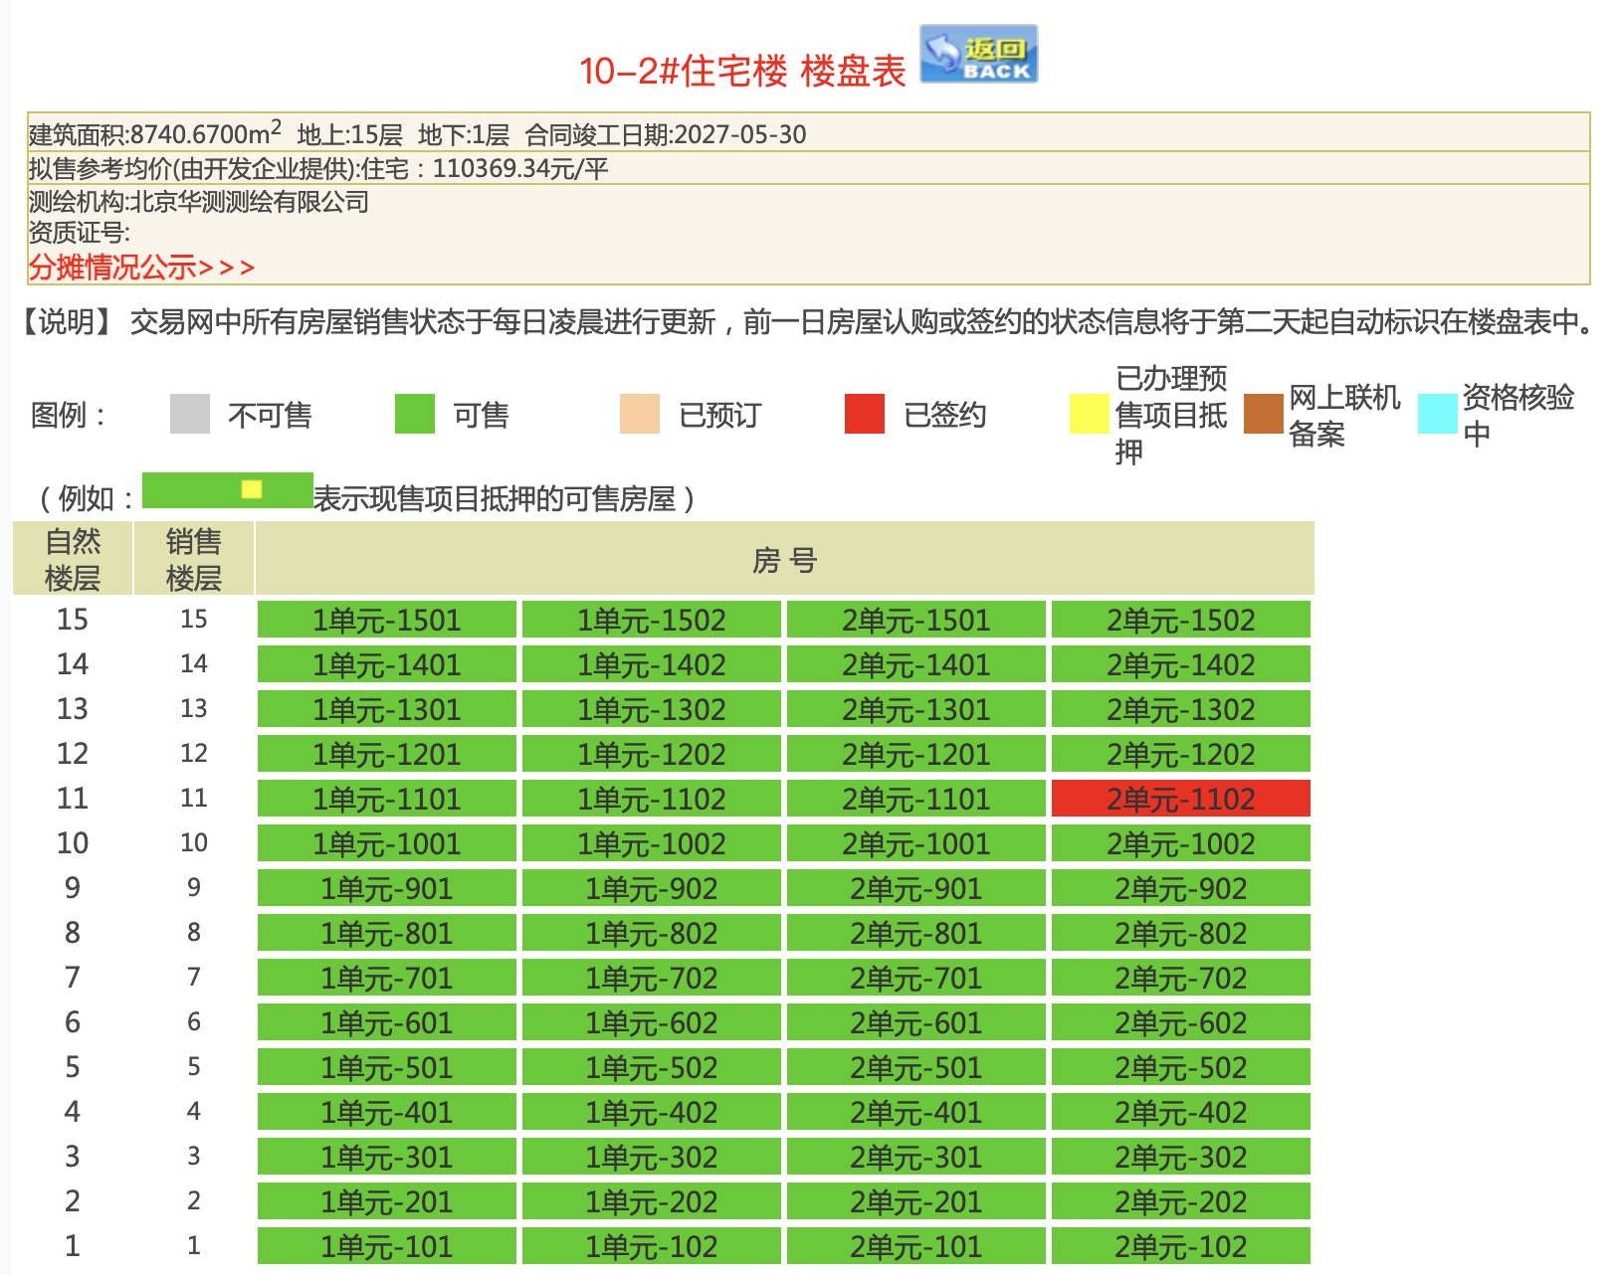Select room 2单元-302
1620x1275 pixels.
click(1181, 1157)
